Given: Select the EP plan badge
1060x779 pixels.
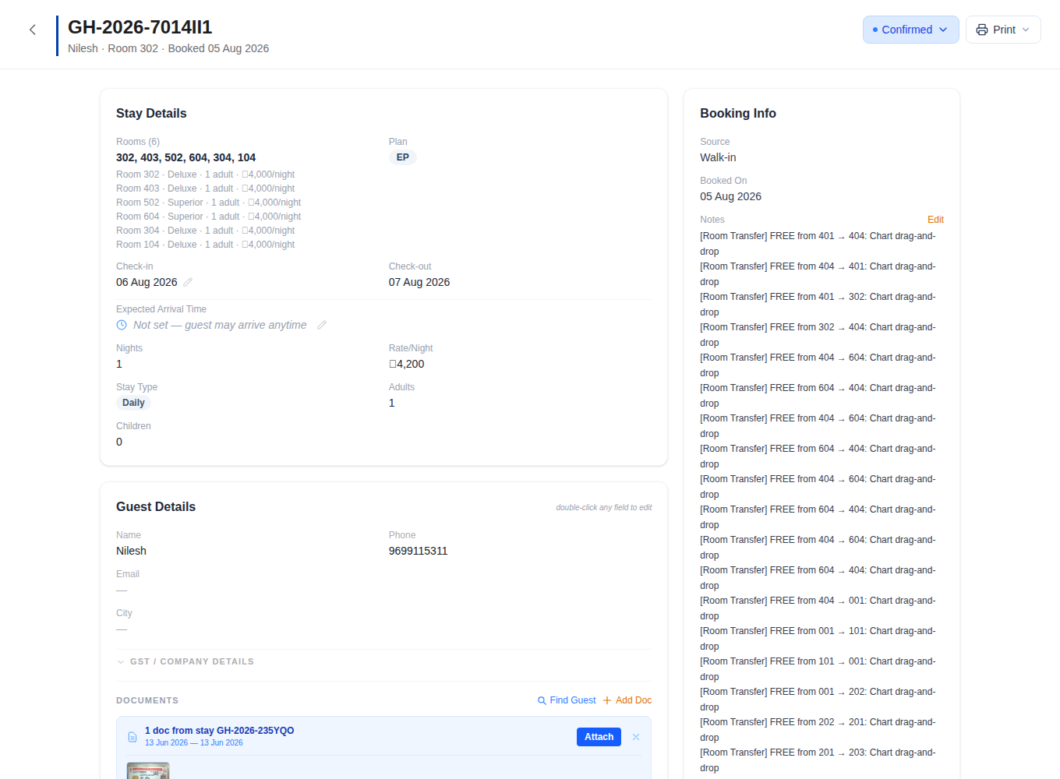Looking at the screenshot, I should (402, 157).
